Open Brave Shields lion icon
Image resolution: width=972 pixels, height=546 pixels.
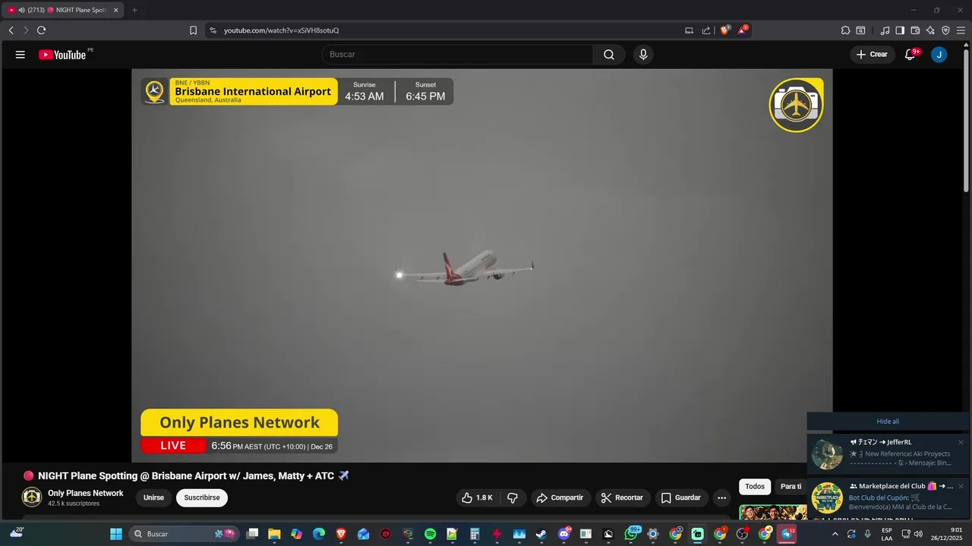(x=725, y=30)
